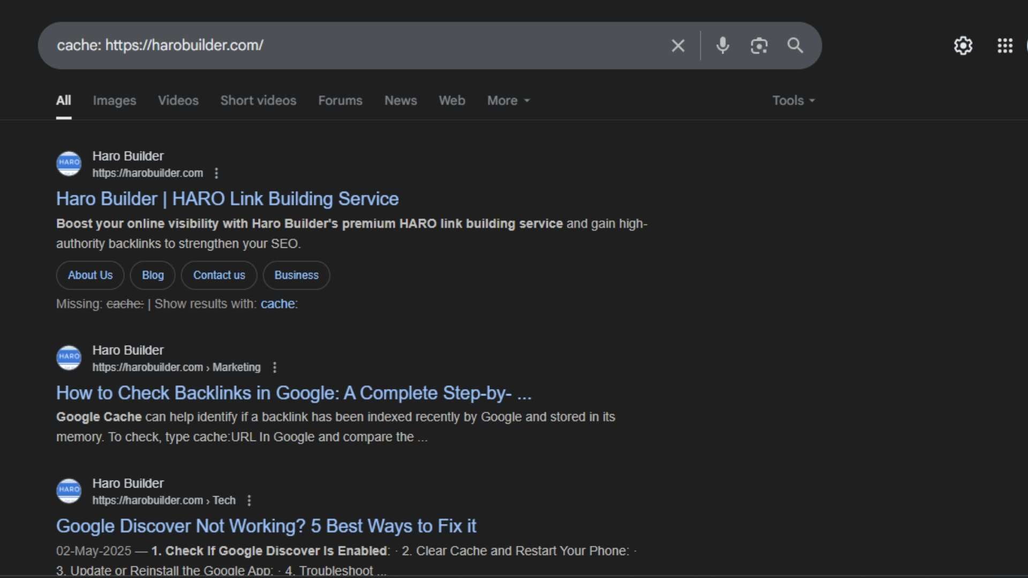
Task: Open Google Lens image search icon
Action: (x=759, y=45)
